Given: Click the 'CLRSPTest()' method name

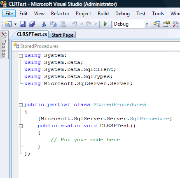Looking at the screenshot, I should [118, 126].
